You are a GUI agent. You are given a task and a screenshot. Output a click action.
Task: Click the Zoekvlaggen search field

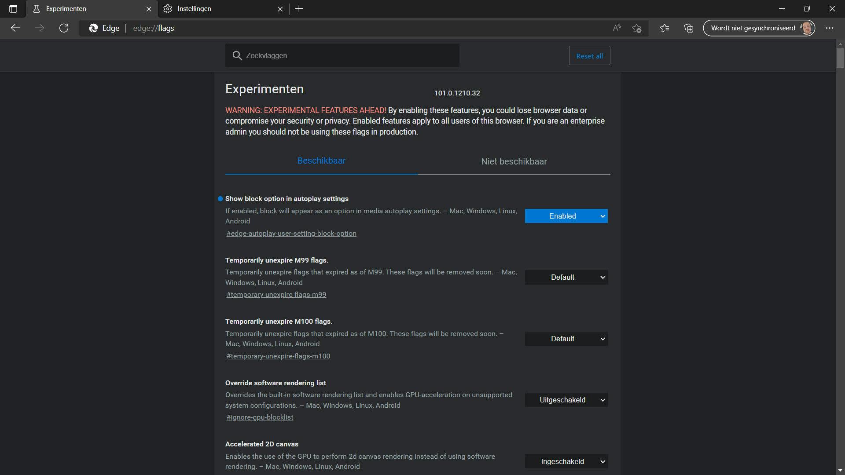(348, 56)
